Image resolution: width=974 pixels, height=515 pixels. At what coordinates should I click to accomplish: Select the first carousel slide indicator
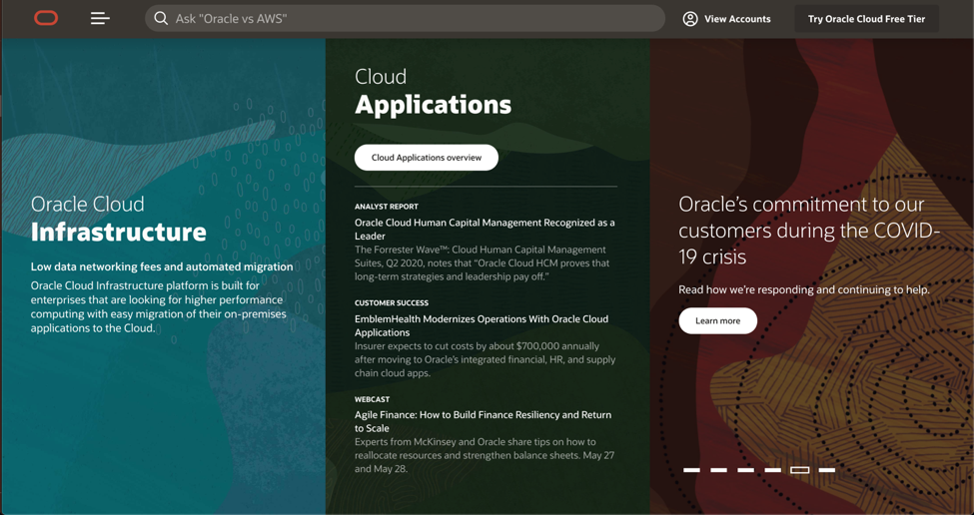point(691,470)
